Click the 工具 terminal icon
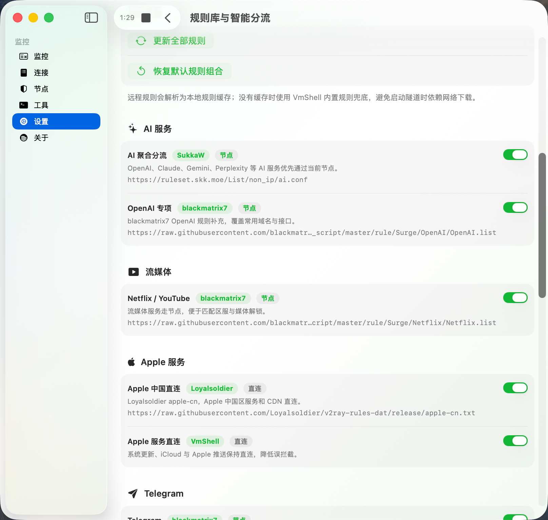 (x=24, y=105)
